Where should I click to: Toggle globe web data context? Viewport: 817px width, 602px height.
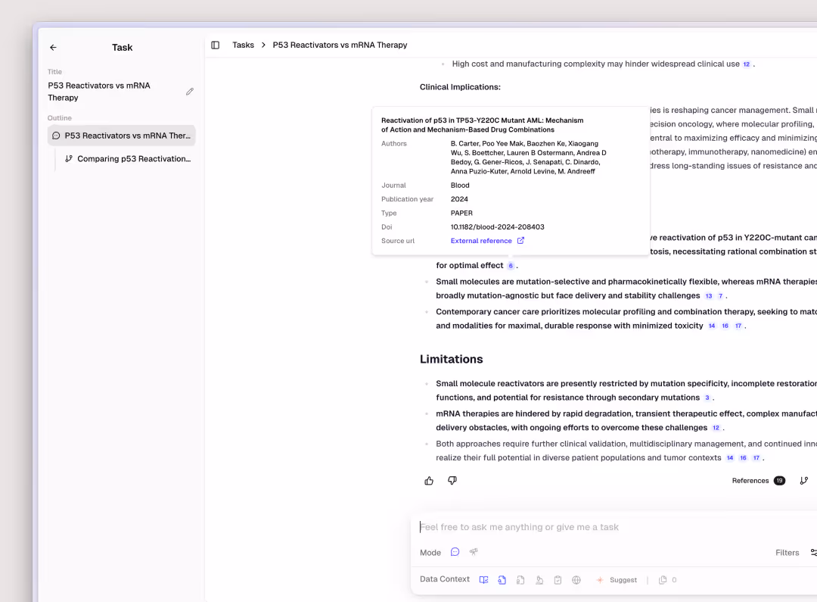(576, 579)
